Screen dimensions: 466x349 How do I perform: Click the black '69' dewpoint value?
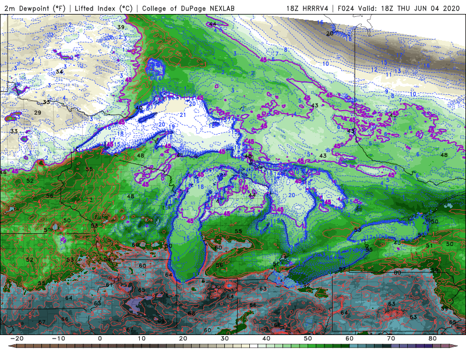click(161, 321)
